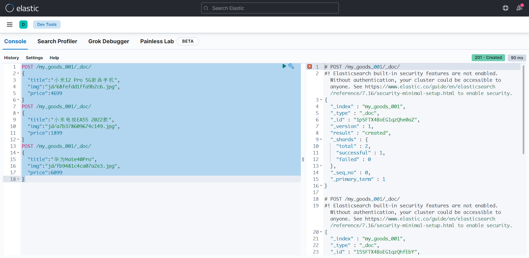Viewport: 529px width, 258px height.
Task: Click the "total" : 2 output line
Action: coord(353,146)
